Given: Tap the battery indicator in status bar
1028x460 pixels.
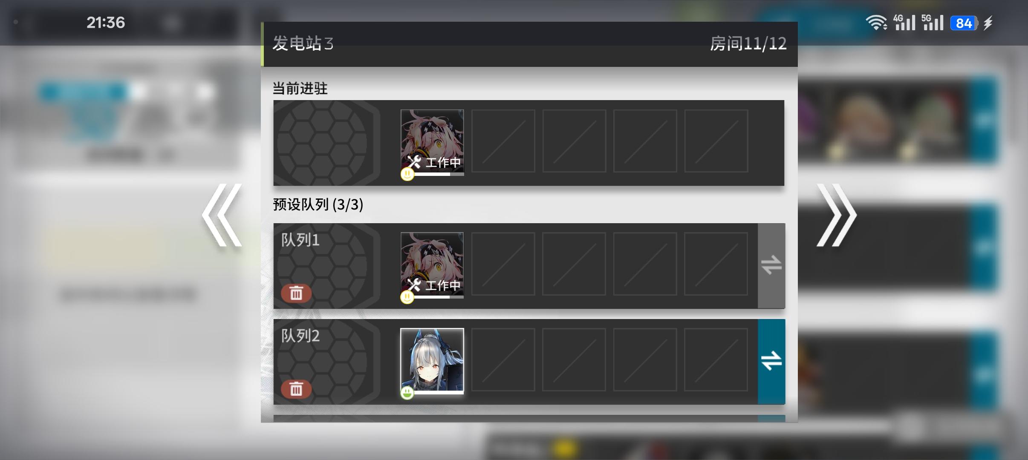Looking at the screenshot, I should click(964, 23).
